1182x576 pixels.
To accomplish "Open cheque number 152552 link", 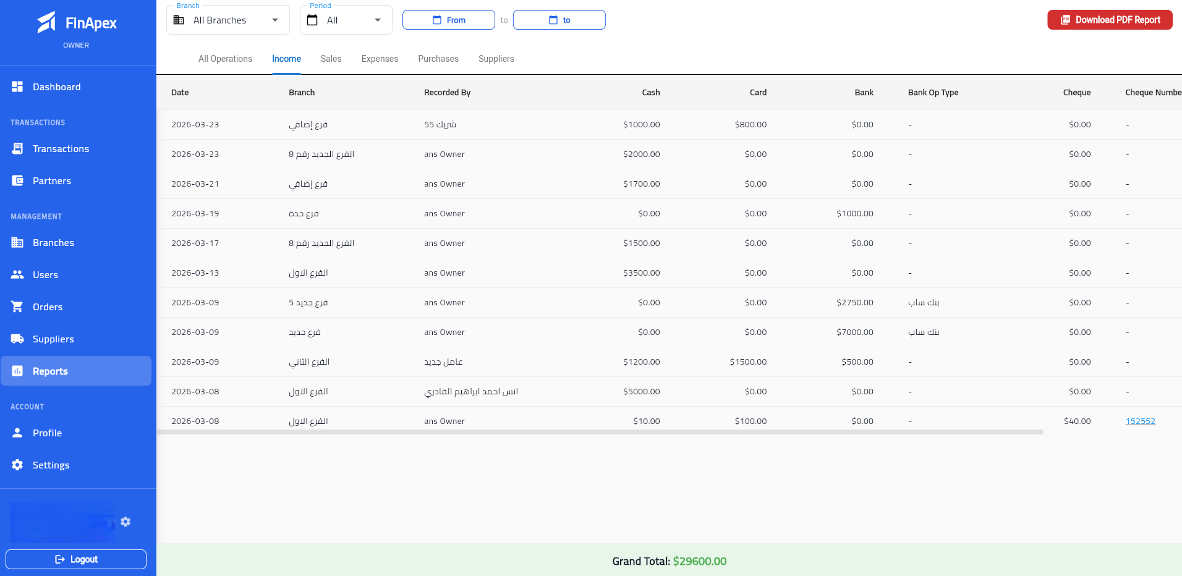I will coord(1140,421).
